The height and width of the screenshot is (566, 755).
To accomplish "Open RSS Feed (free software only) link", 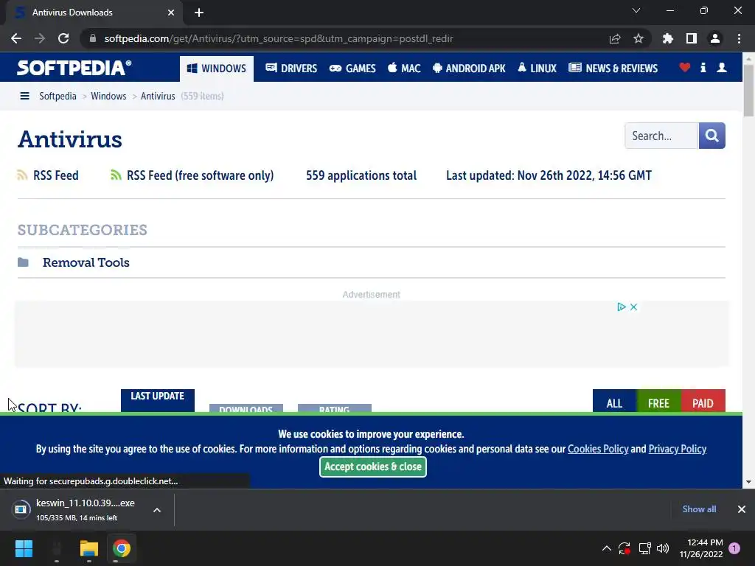I will point(201,175).
